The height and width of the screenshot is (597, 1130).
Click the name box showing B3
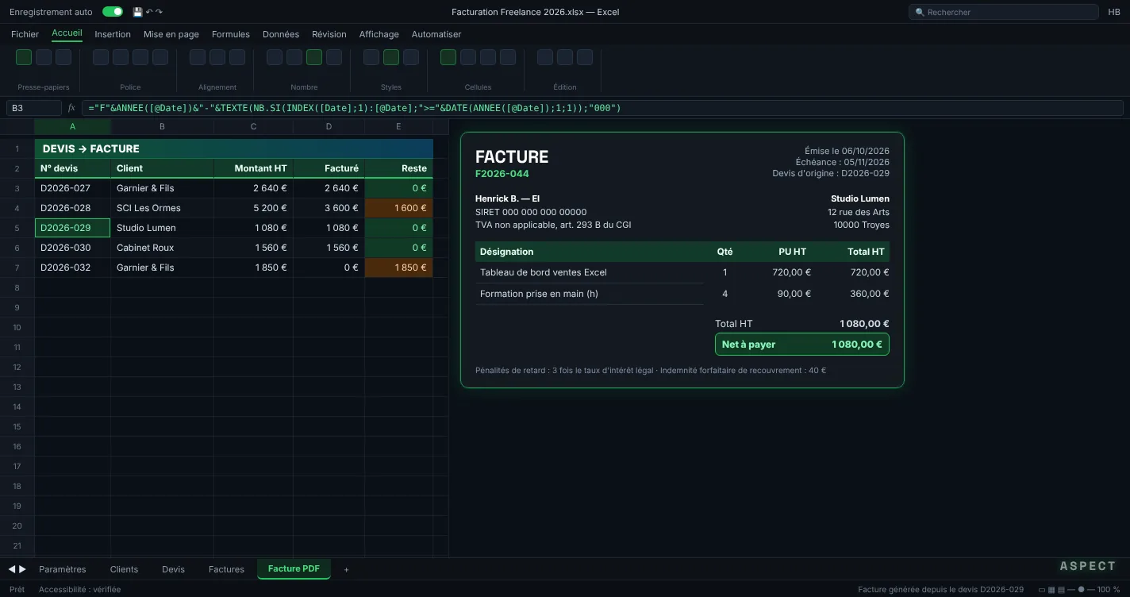click(x=34, y=108)
